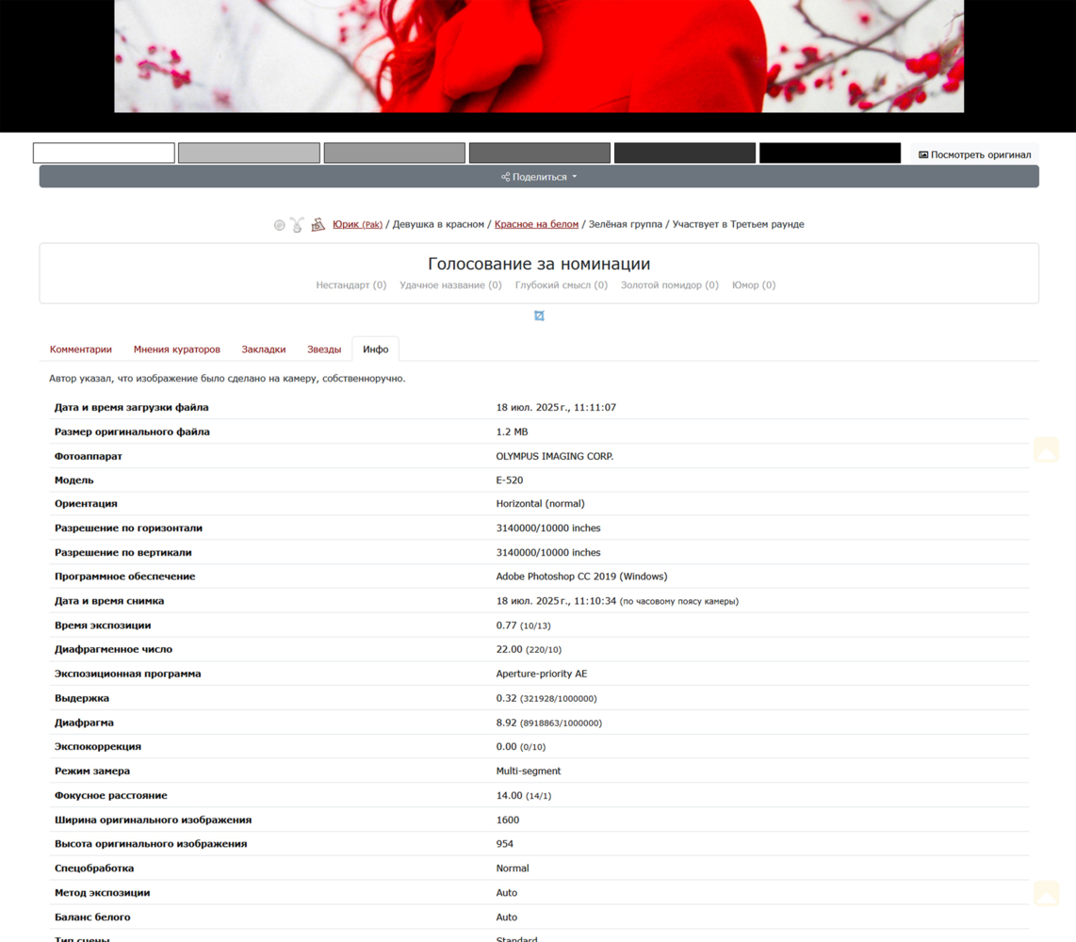Click the Программное обеспечение row label
Viewport: 1076px width, 942px height.
(x=125, y=577)
